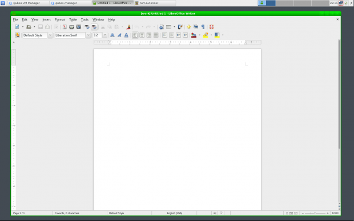Click the font size 12 field
Image resolution: width=354 pixels, height=221 pixels.
coord(98,35)
